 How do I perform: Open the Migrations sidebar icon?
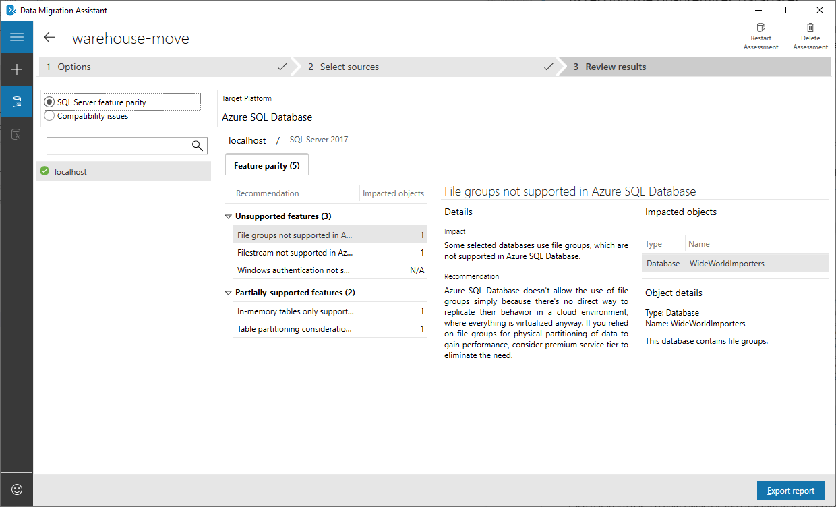click(x=17, y=135)
